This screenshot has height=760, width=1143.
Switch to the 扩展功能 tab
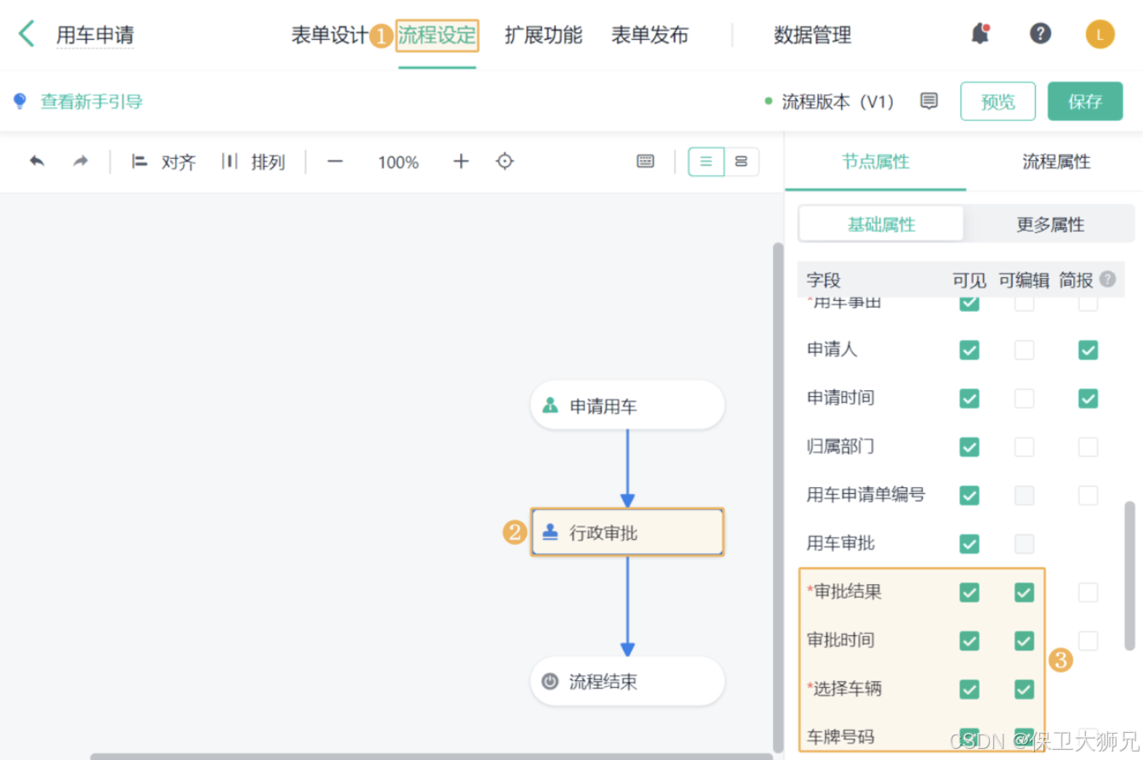click(543, 35)
